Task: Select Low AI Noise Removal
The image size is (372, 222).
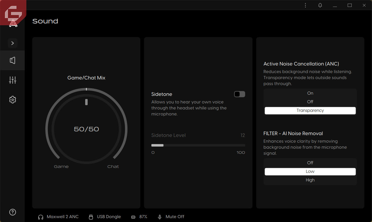Action: (310, 171)
